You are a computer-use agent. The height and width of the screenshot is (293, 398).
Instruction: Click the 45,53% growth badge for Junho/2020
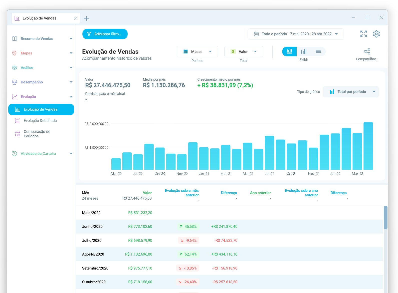tap(188, 227)
